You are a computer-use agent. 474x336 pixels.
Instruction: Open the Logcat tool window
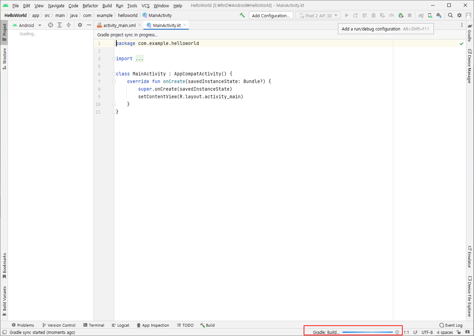(x=120, y=325)
